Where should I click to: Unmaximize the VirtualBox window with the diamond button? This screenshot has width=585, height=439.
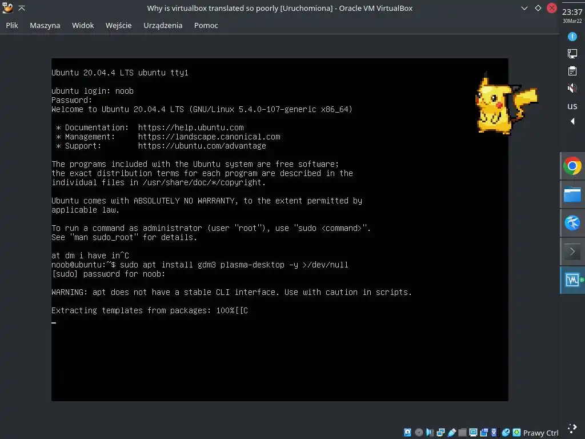click(538, 8)
